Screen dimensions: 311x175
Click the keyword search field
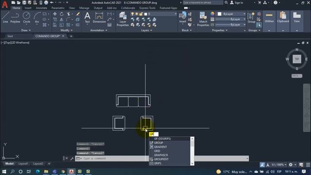tap(203, 2)
